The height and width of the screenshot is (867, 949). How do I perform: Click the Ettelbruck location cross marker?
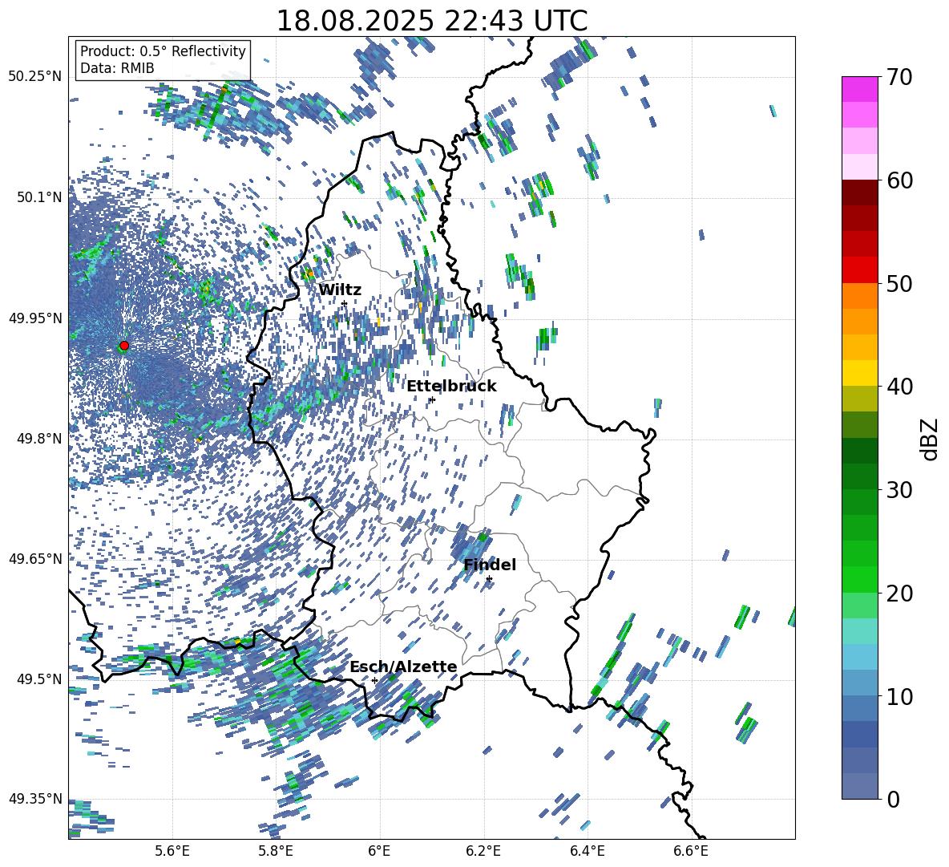click(431, 399)
